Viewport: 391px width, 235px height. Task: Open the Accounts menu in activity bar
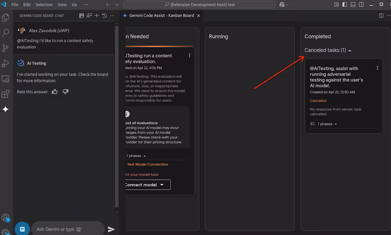tap(5, 218)
